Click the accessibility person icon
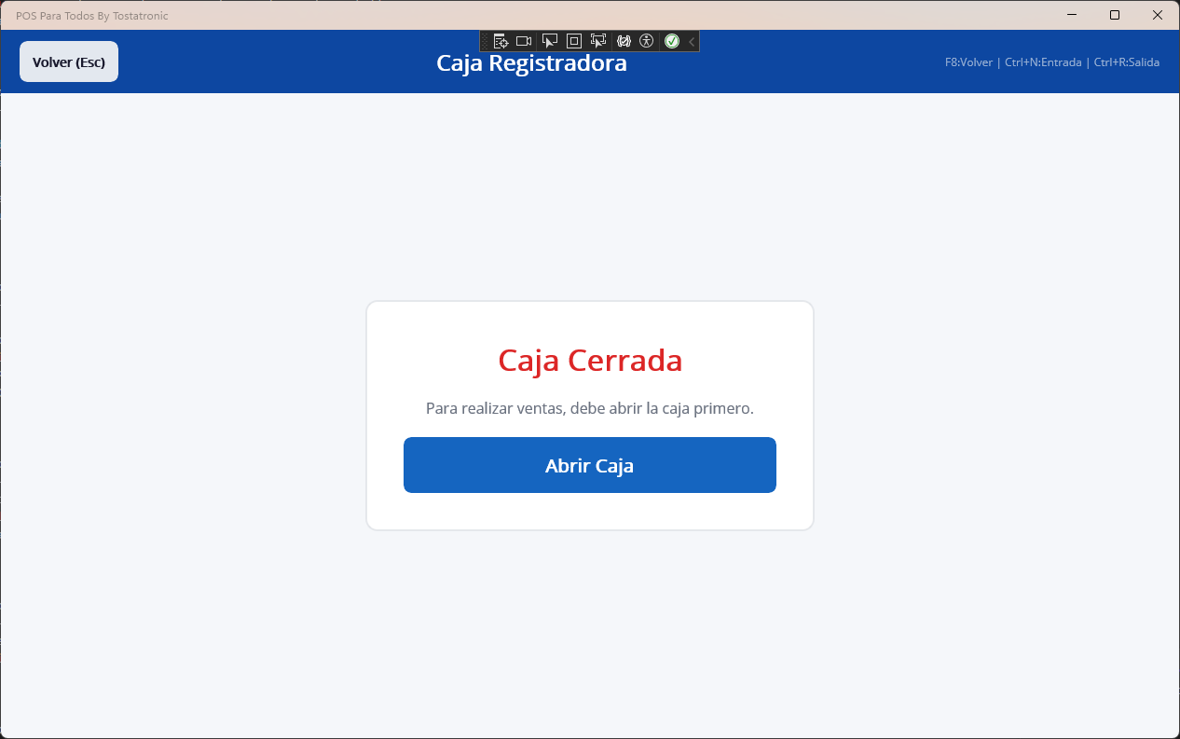 pos(646,41)
